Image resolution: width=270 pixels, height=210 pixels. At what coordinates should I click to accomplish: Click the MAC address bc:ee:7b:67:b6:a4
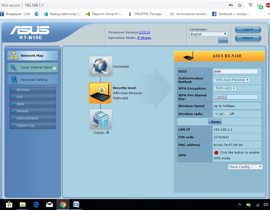click(228, 145)
